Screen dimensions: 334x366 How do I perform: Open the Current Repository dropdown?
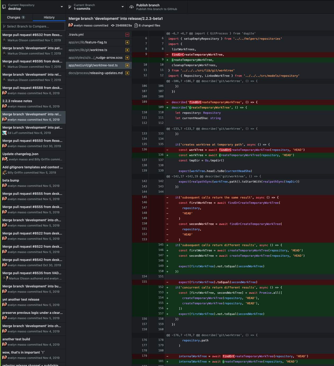point(33,7)
